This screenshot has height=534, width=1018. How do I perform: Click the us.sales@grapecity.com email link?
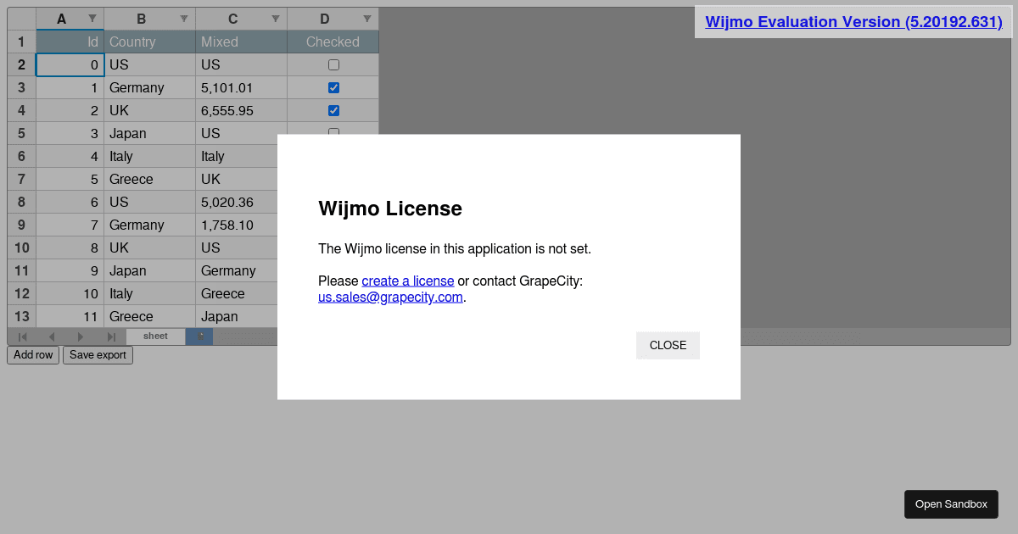pos(390,298)
